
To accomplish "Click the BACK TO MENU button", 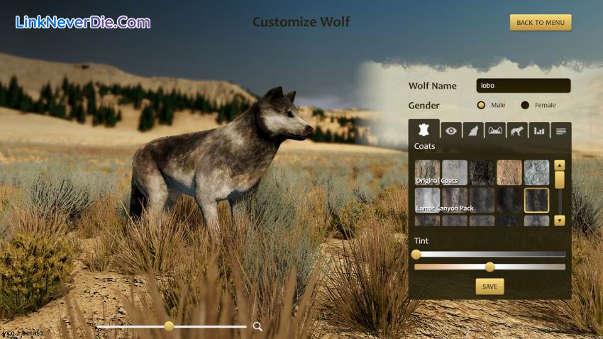I will 540,23.
